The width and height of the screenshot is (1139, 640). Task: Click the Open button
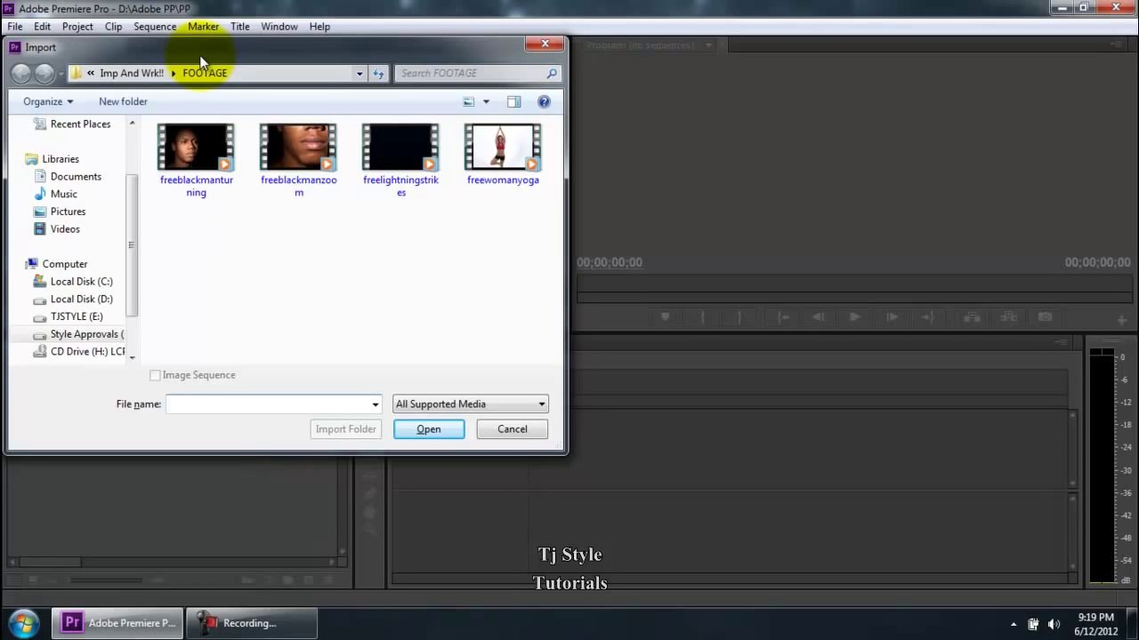429,429
